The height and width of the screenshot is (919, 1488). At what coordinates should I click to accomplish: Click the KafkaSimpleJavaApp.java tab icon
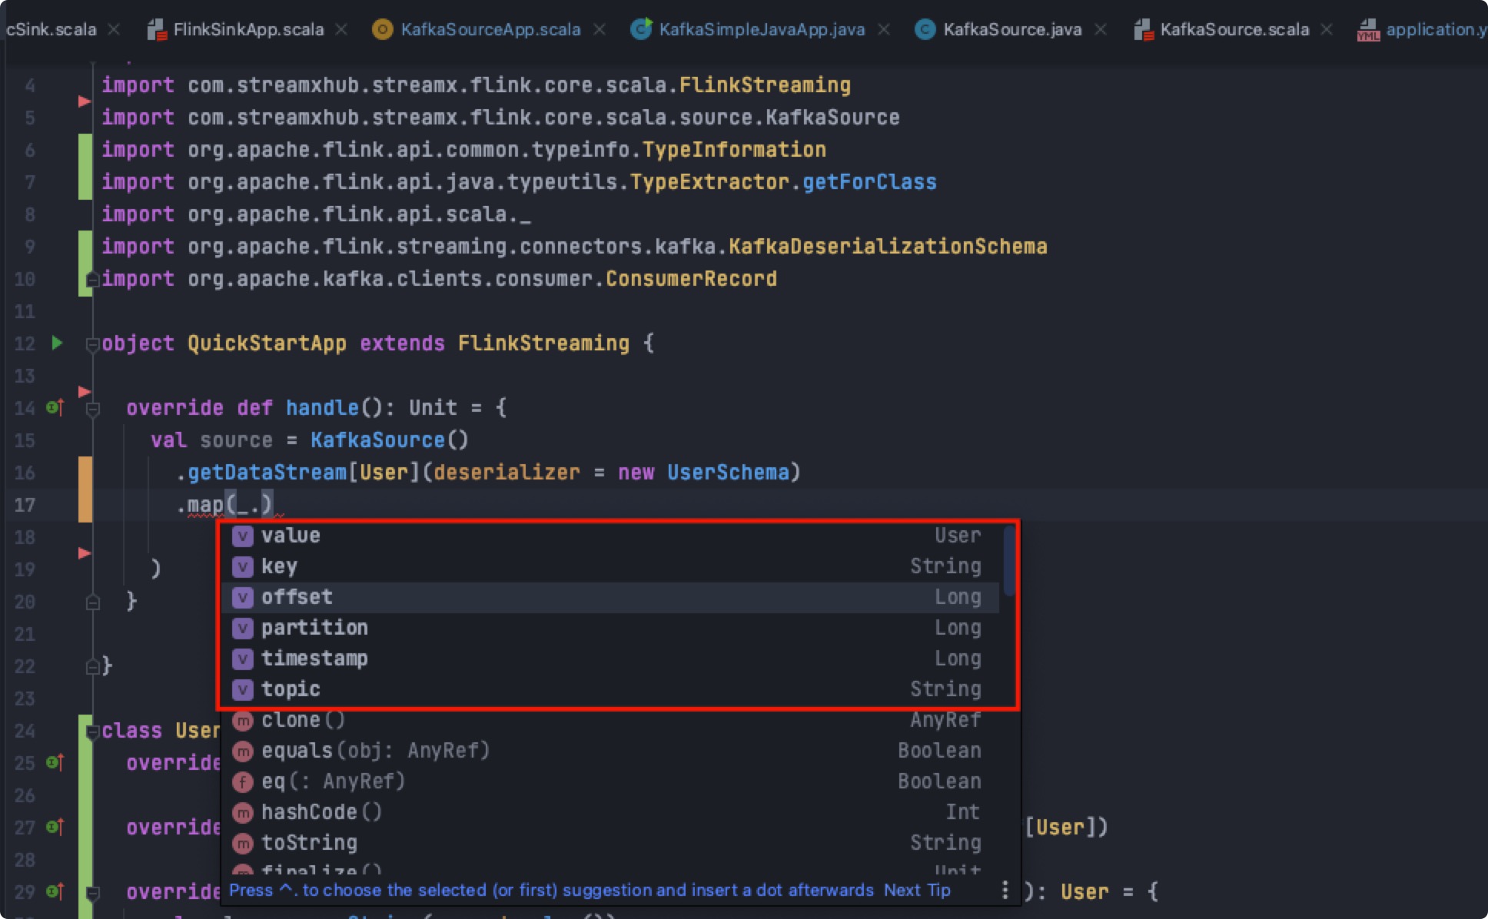pos(640,29)
